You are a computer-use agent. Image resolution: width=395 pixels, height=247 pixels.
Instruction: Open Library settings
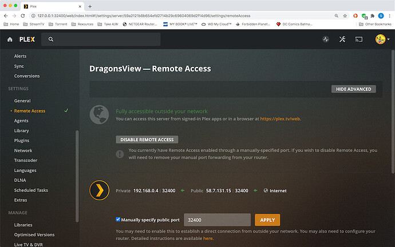(21, 130)
